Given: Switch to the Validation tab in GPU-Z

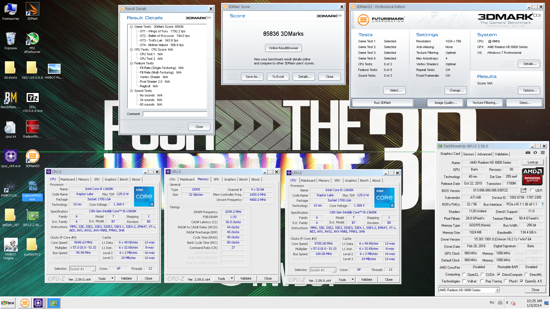Looking at the screenshot, I should (502, 154).
